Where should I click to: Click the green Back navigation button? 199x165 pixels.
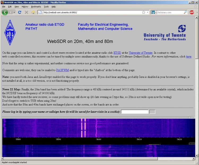tap(5, 12)
